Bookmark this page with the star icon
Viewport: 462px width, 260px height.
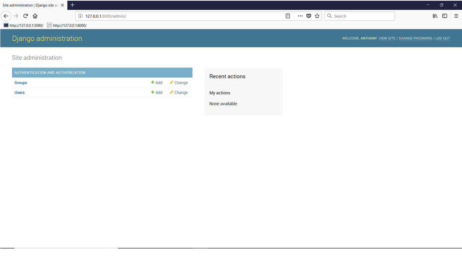tap(317, 16)
